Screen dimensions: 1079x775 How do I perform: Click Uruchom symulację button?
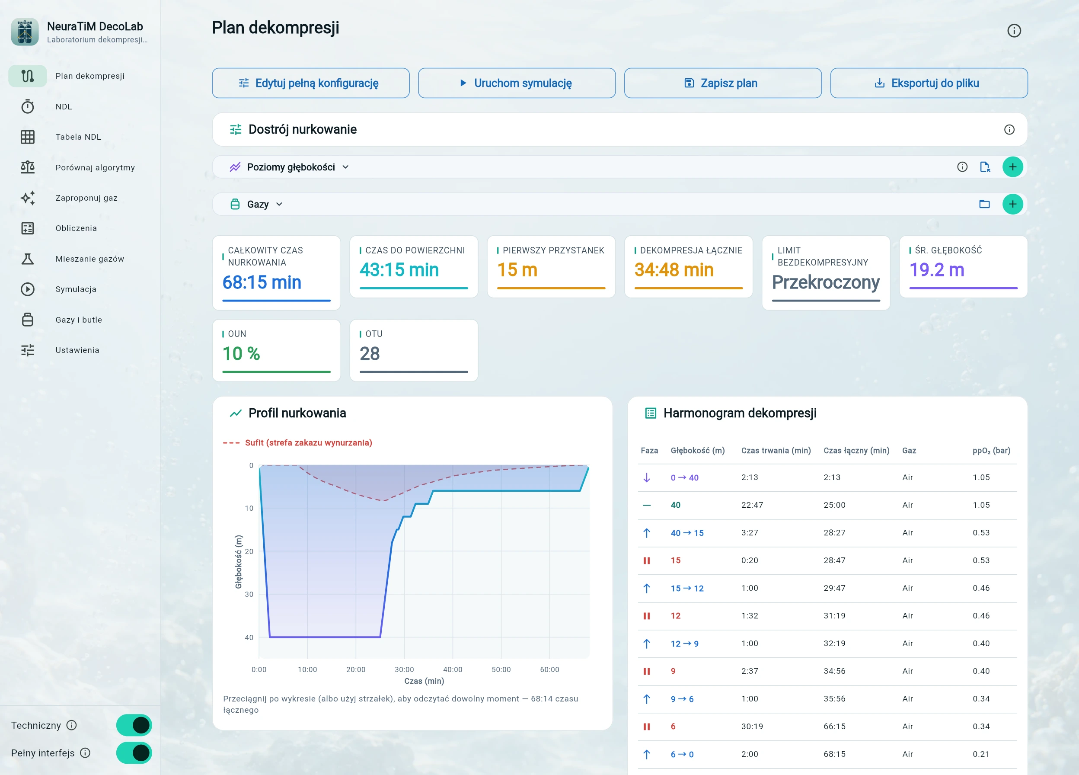517,83
